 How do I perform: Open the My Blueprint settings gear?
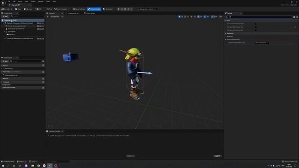[43, 61]
